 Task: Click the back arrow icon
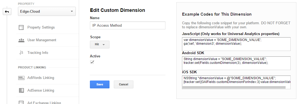[x=7, y=12]
